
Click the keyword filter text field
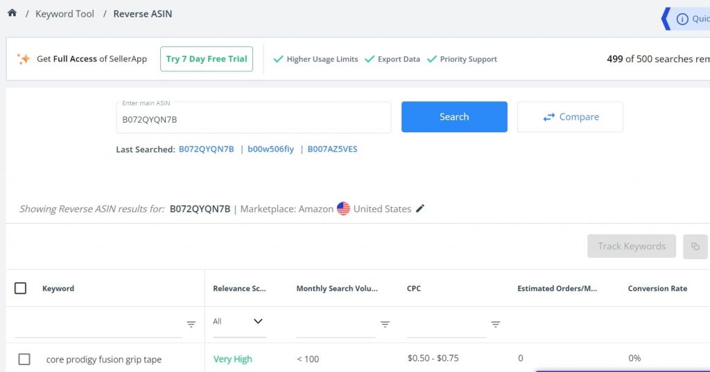pyautogui.click(x=98, y=326)
